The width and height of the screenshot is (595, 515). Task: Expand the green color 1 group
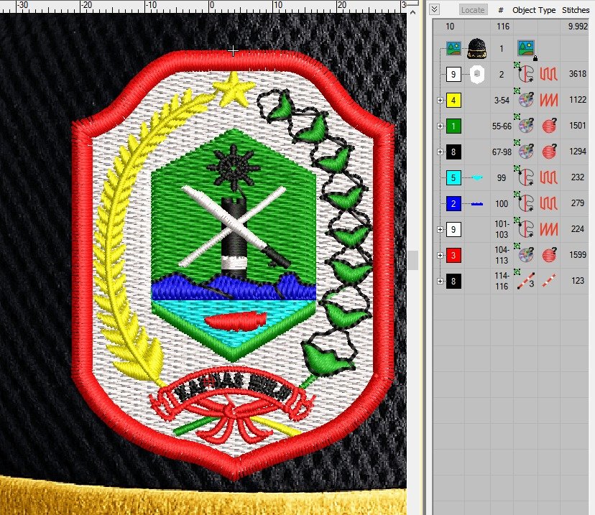coord(441,126)
